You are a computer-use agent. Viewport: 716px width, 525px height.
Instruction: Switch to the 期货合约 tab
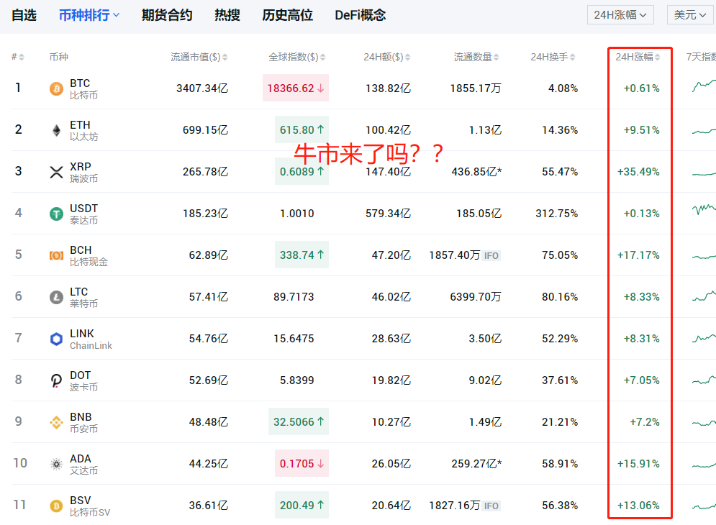click(x=166, y=14)
